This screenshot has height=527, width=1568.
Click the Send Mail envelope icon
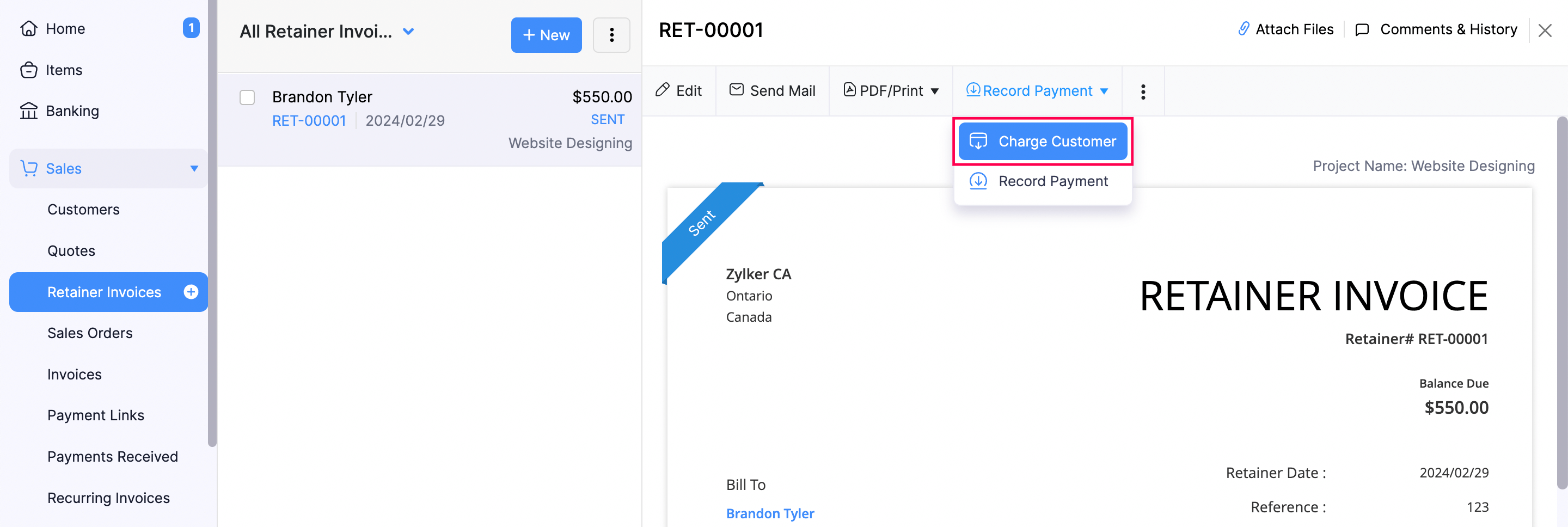(736, 89)
